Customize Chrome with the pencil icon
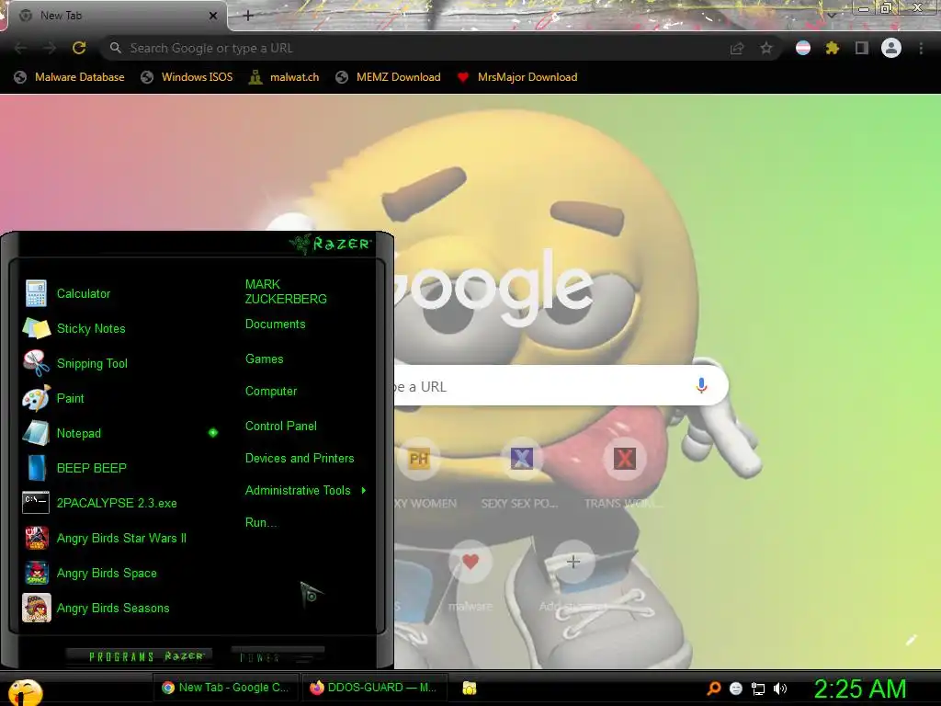 pyautogui.click(x=911, y=640)
